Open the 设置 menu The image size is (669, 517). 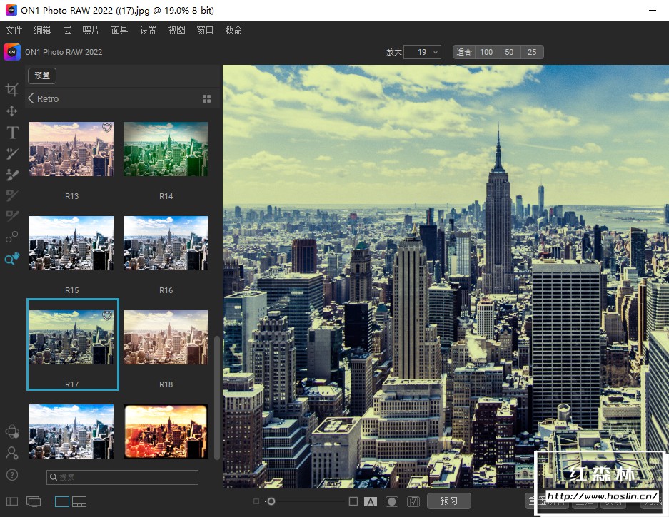click(149, 30)
